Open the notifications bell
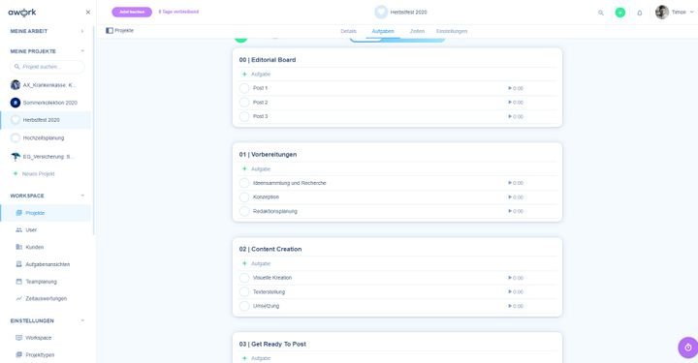 [640, 13]
